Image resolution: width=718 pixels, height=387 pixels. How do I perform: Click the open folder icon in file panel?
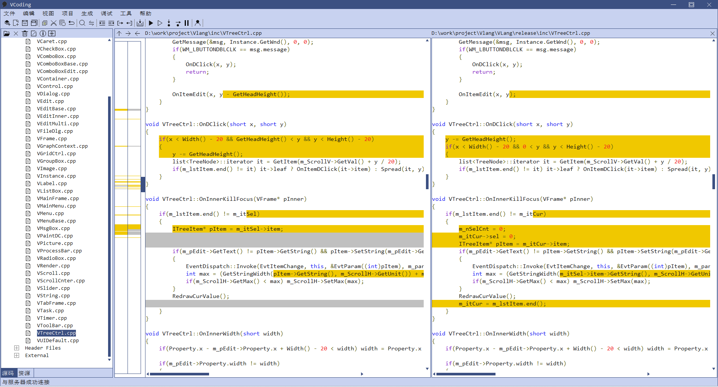7,33
